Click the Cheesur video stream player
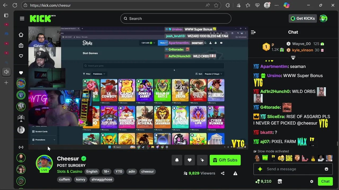 (138, 88)
